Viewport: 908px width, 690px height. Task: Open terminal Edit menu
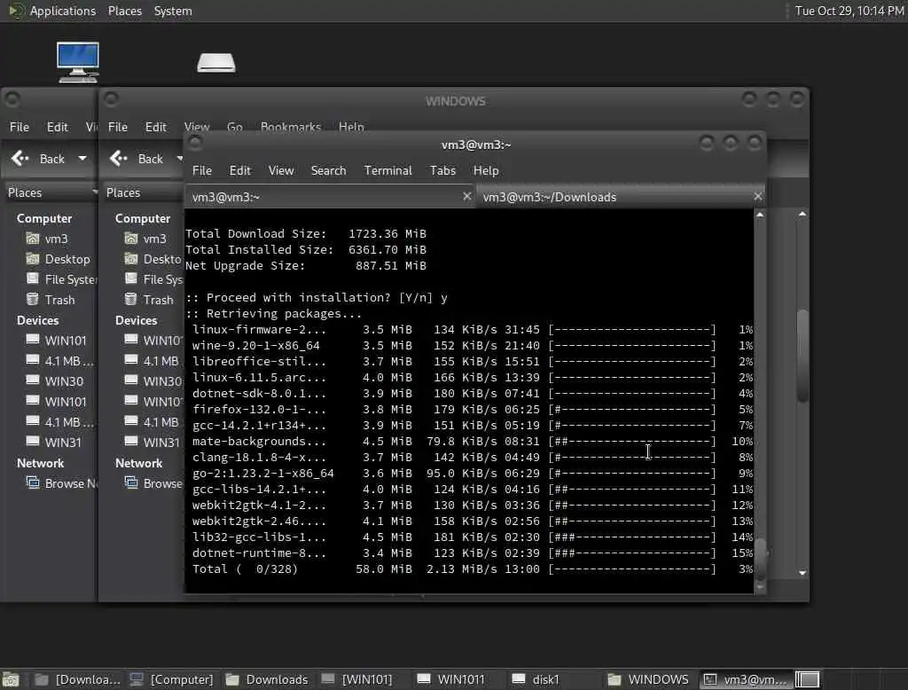pyautogui.click(x=239, y=170)
